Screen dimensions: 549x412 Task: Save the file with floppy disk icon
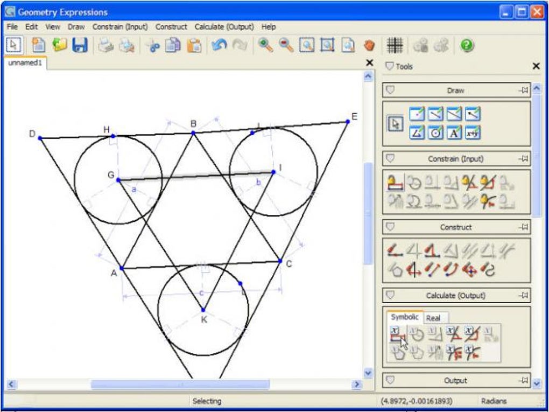click(80, 45)
